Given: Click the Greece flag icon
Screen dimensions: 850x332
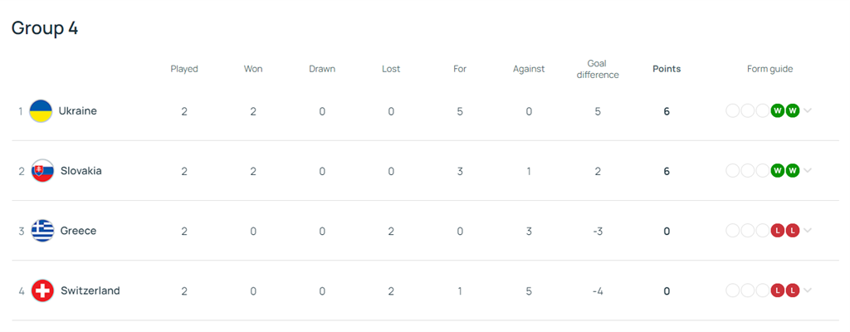Looking at the screenshot, I should (x=42, y=231).
